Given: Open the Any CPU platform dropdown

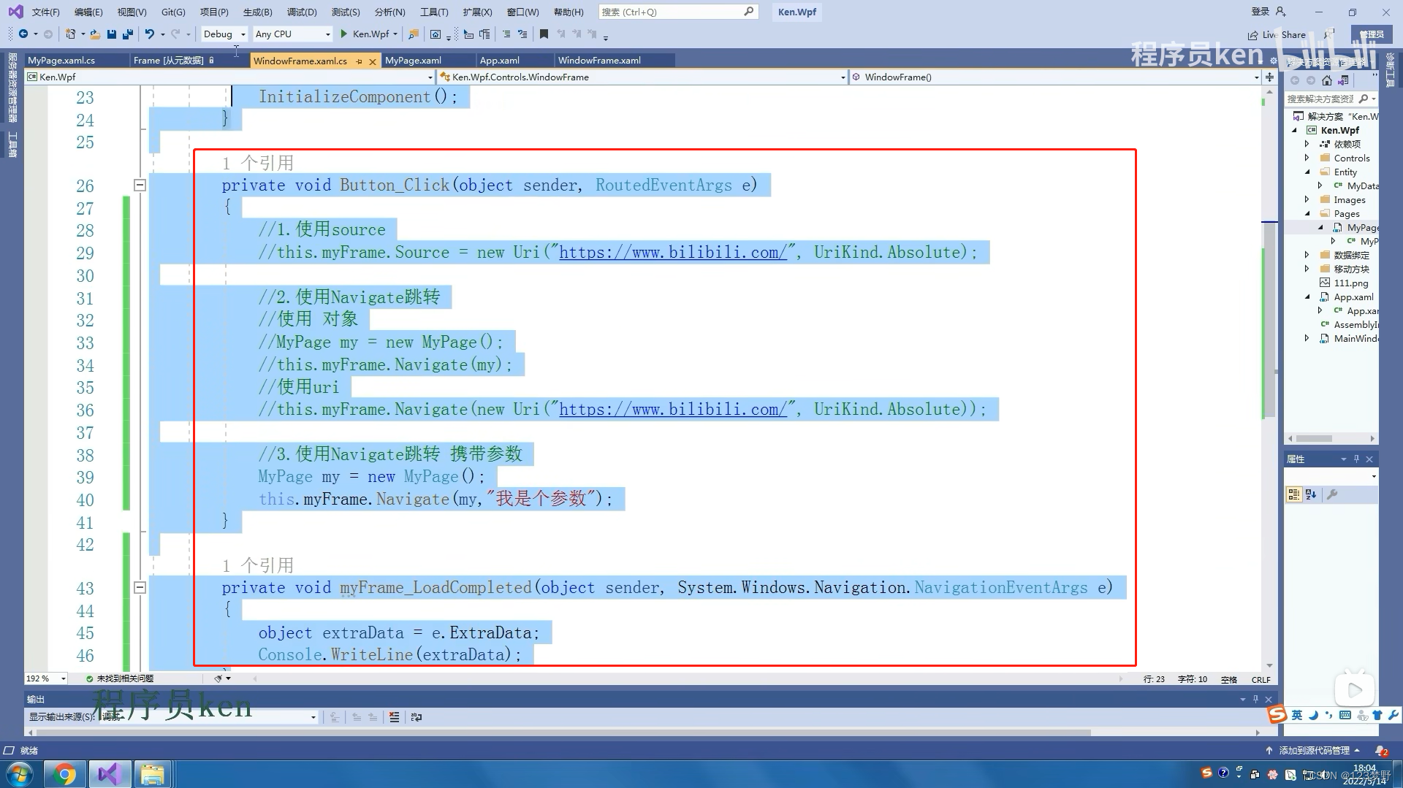Looking at the screenshot, I should (x=292, y=34).
